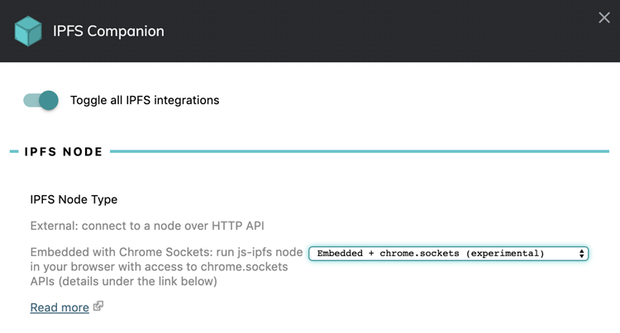Click the IPFS Node Type label
620x333 pixels.
[74, 199]
